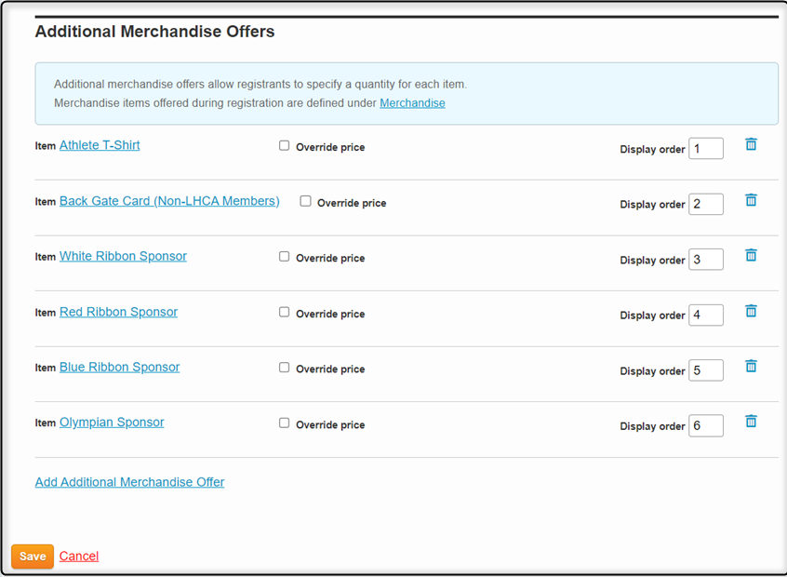Click the orange Save button
787x577 pixels.
[x=33, y=557]
